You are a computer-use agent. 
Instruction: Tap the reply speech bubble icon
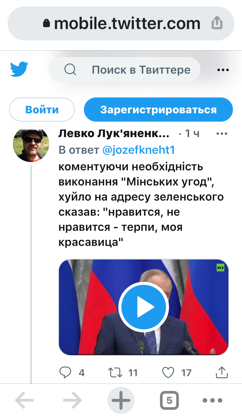tap(65, 372)
